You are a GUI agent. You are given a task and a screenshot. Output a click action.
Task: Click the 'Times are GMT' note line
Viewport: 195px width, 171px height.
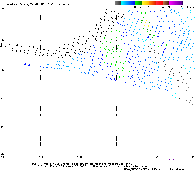click(x=82, y=164)
